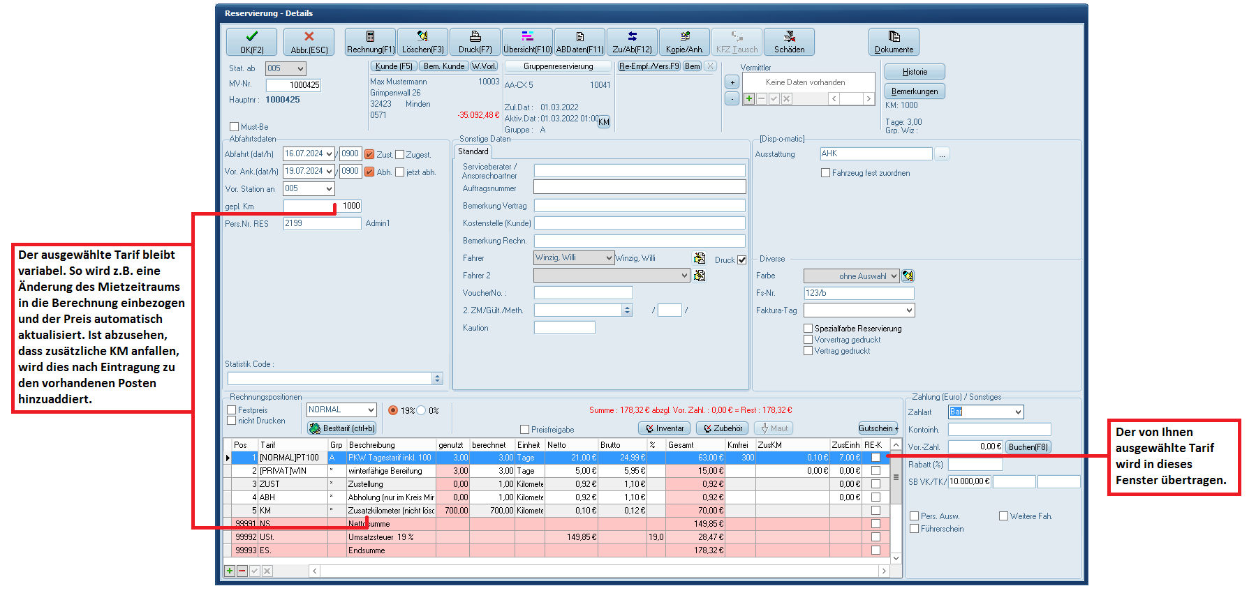1256x593 pixels.
Task: Click the Historie button
Action: 915,72
